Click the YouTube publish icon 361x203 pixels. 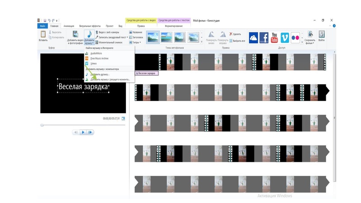click(x=274, y=37)
